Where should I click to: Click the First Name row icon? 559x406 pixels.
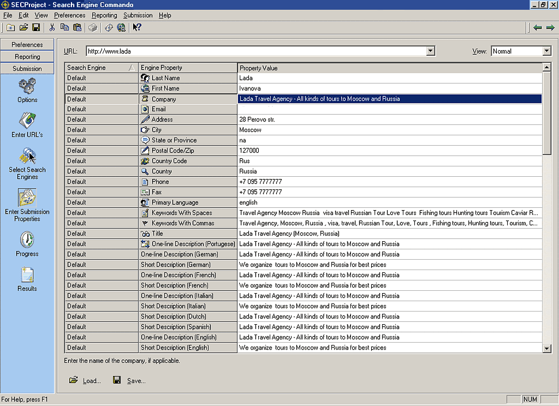click(145, 88)
